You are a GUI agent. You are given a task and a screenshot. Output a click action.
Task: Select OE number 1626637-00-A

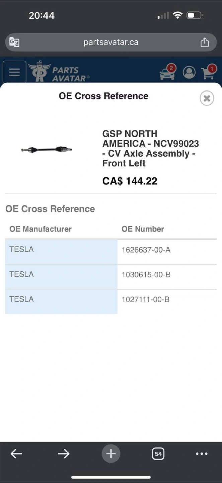click(x=146, y=250)
